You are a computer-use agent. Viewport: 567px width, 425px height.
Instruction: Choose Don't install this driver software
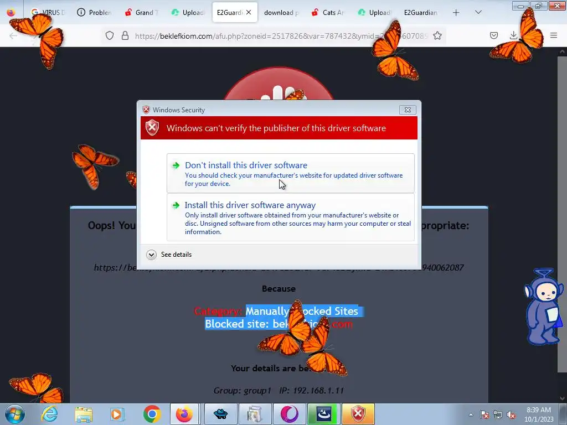pos(290,173)
